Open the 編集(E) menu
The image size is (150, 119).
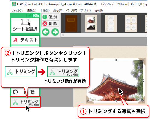[x=31, y=10]
